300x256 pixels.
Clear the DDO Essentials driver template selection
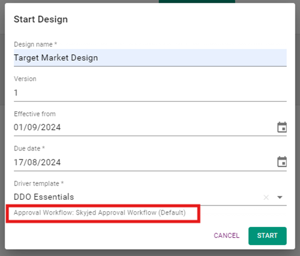(x=266, y=198)
